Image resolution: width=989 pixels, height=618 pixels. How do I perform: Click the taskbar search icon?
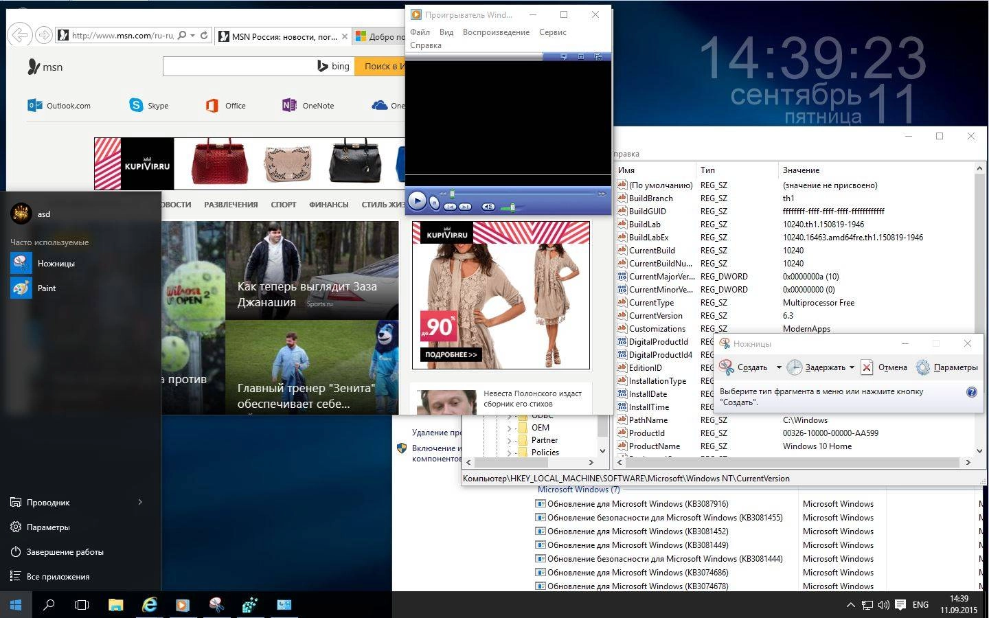point(49,605)
